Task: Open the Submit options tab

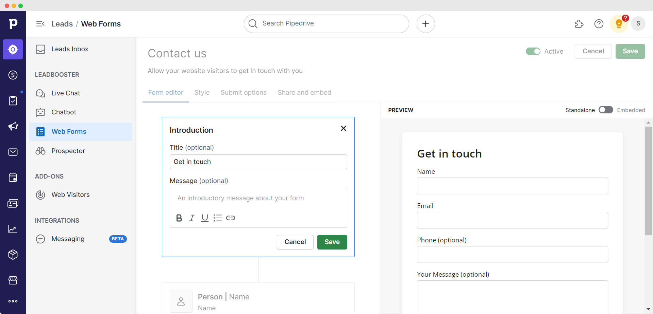Action: tap(244, 92)
